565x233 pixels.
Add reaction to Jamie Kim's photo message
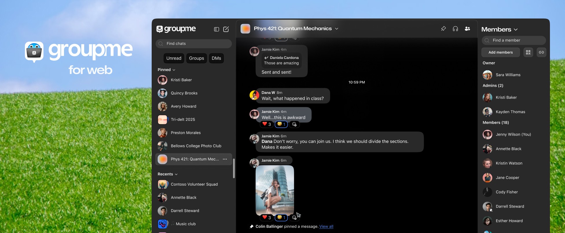point(294,218)
